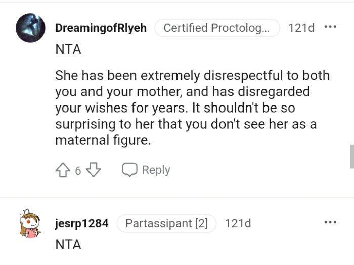
Task: Visit the DreamingofRlyeh username link
Action: (101, 28)
